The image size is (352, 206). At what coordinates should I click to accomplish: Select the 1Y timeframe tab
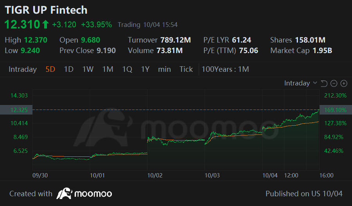click(145, 69)
